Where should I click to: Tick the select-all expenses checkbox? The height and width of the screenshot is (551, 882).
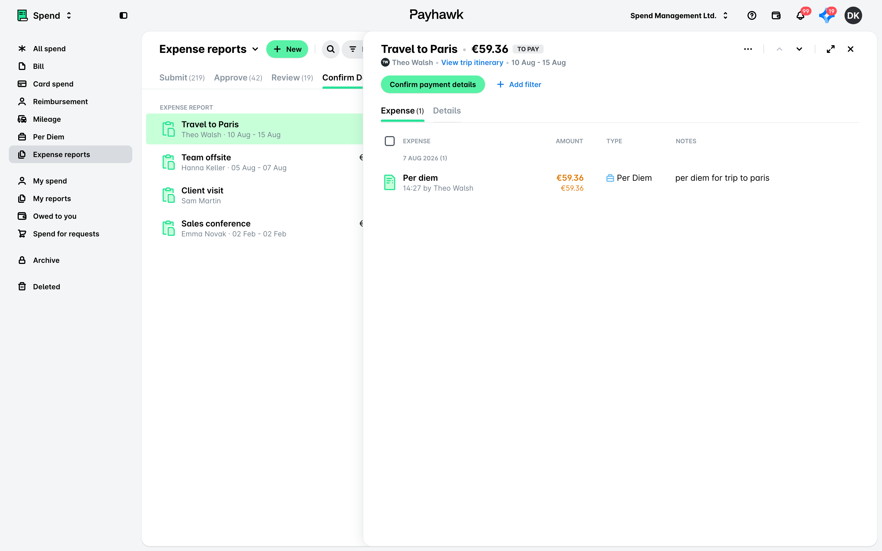click(390, 141)
